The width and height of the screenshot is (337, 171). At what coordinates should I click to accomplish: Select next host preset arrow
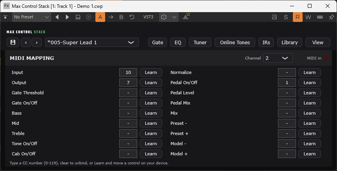(x=67, y=17)
